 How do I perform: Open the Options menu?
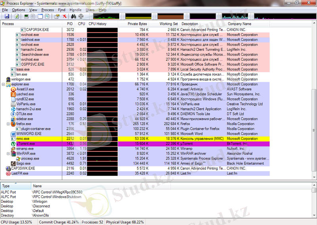[18, 10]
